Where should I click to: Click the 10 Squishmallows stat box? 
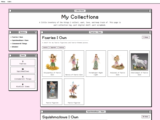point(23,70)
